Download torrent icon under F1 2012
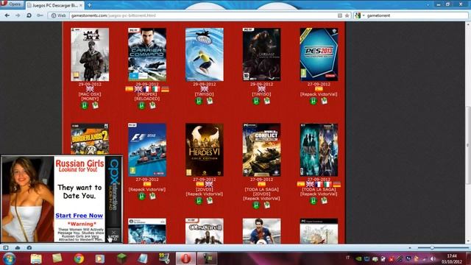The width and height of the screenshot is (471, 265). 141,197
